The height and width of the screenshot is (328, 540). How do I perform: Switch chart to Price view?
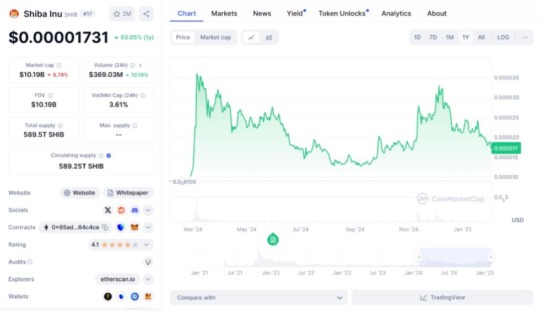(x=183, y=37)
